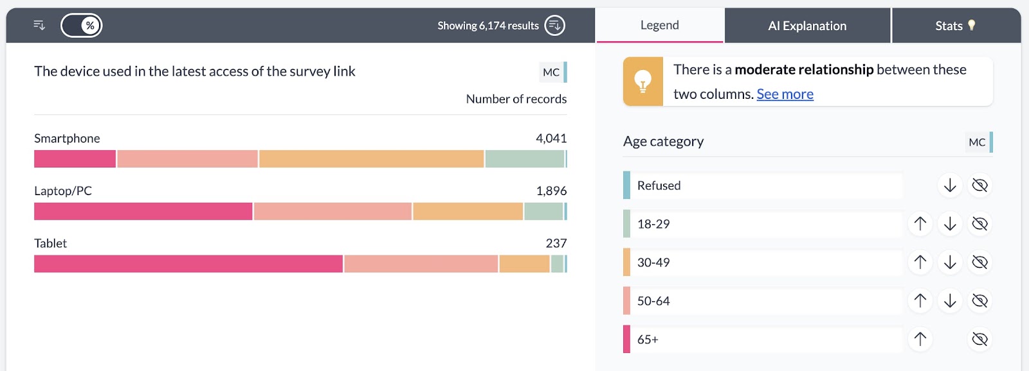Click the sort results icon beside 6,174 results
The image size is (1029, 371).
click(554, 26)
